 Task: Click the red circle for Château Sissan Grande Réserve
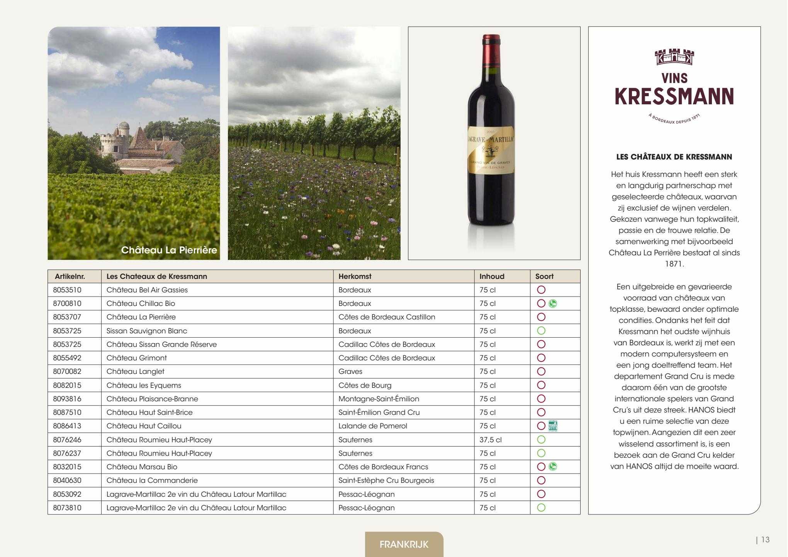point(541,344)
